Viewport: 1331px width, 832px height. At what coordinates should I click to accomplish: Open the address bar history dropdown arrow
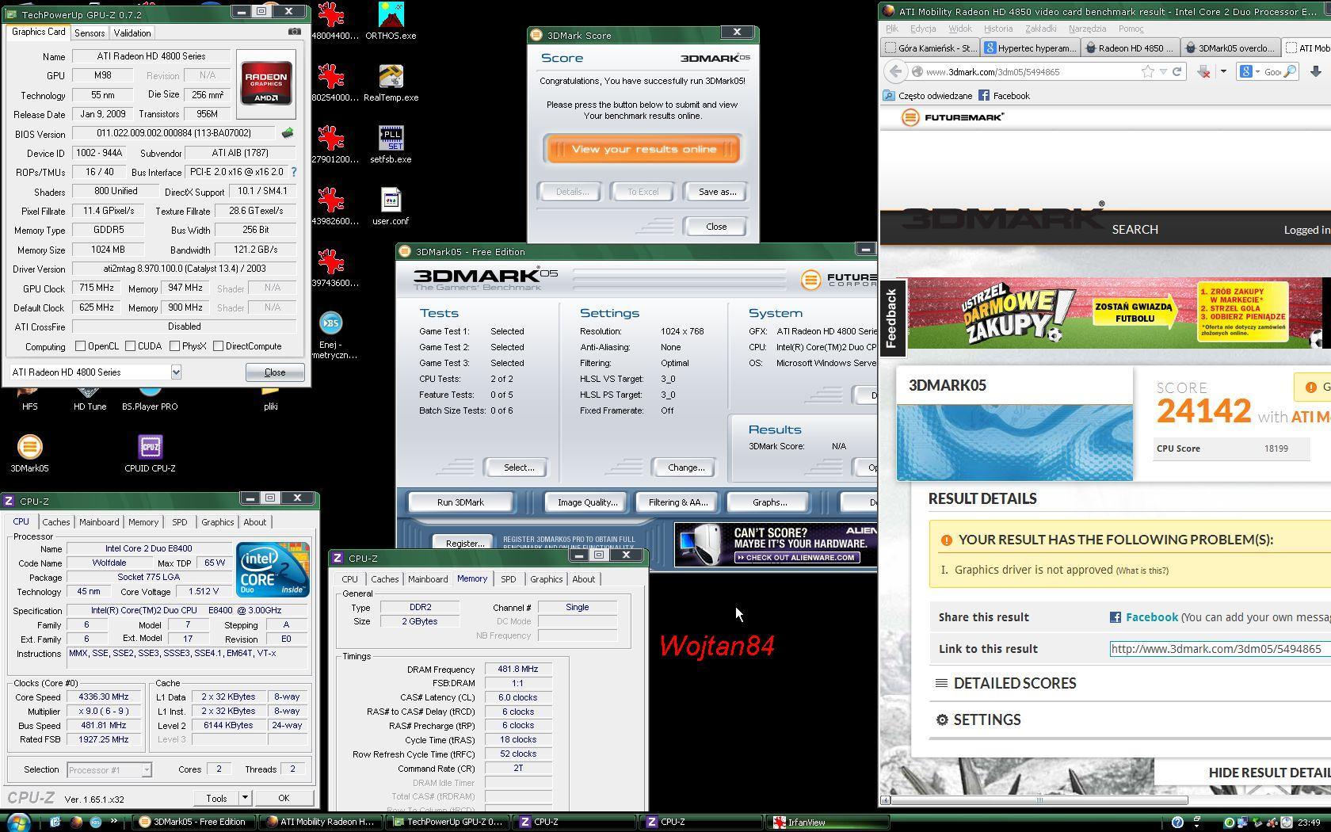point(1163,71)
